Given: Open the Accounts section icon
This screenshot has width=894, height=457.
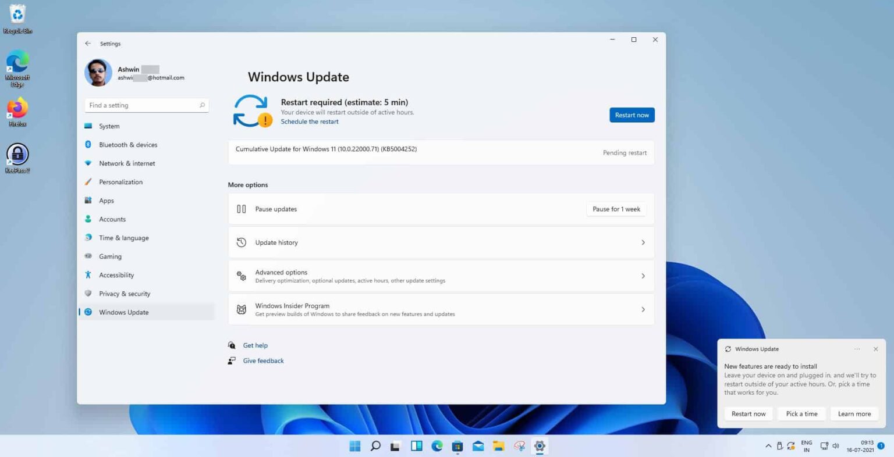Looking at the screenshot, I should pos(88,219).
